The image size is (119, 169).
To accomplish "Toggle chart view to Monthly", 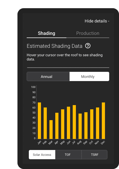I will 89,77.
